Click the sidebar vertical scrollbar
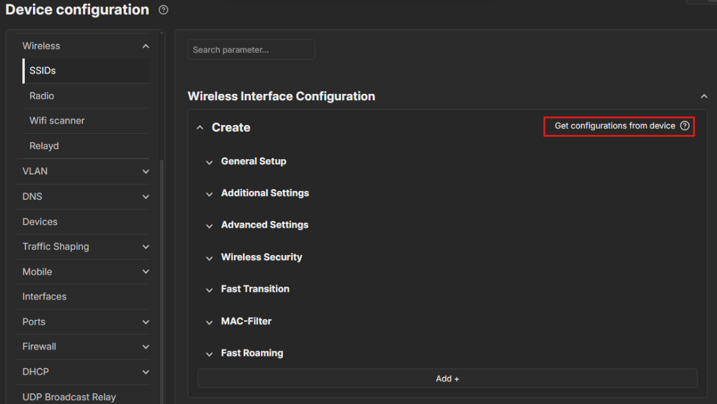 [162, 254]
